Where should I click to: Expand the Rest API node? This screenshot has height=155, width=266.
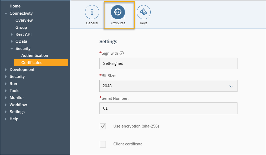point(12,34)
